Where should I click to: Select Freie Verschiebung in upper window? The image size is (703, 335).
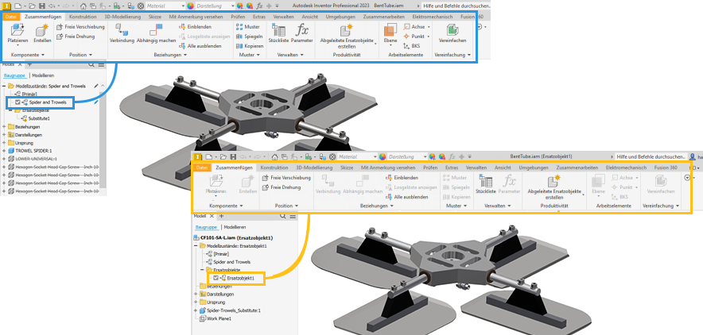click(80, 27)
